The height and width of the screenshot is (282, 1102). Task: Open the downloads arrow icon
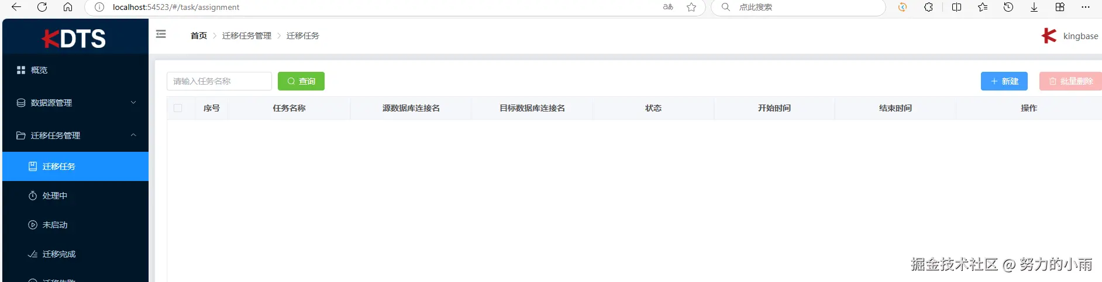tap(1034, 7)
